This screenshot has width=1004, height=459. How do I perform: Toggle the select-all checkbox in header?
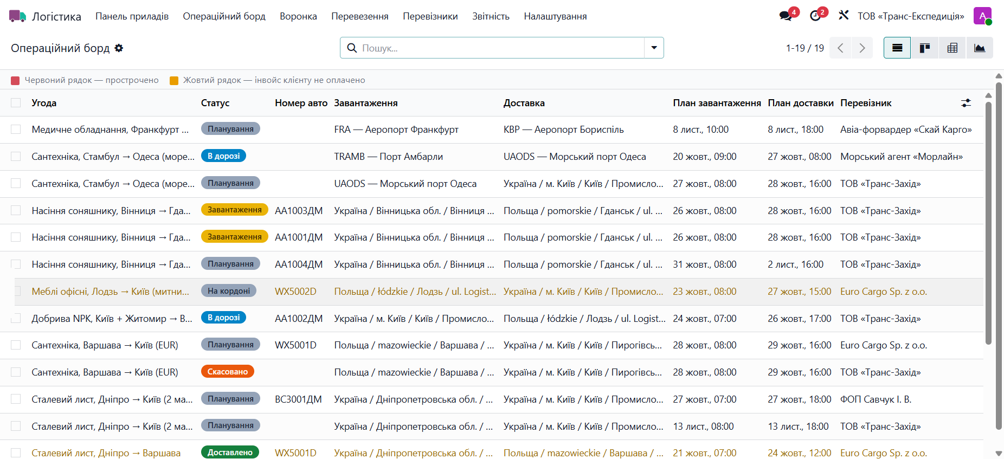(x=16, y=103)
